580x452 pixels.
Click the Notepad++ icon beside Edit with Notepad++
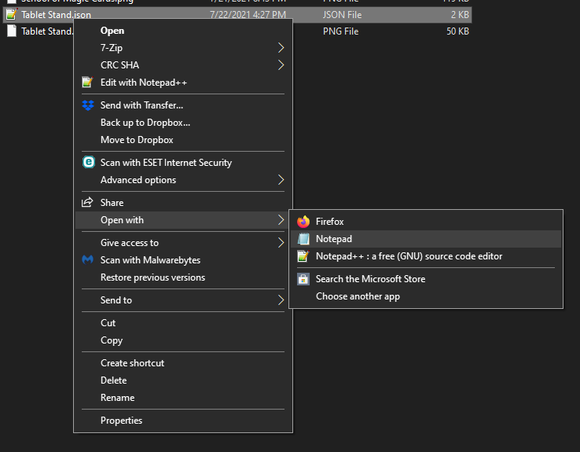click(x=87, y=83)
